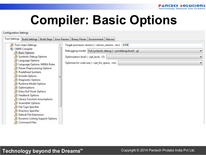206x155 pixels.
Task: Click the Default File Extensions icon
Action: [16, 115]
